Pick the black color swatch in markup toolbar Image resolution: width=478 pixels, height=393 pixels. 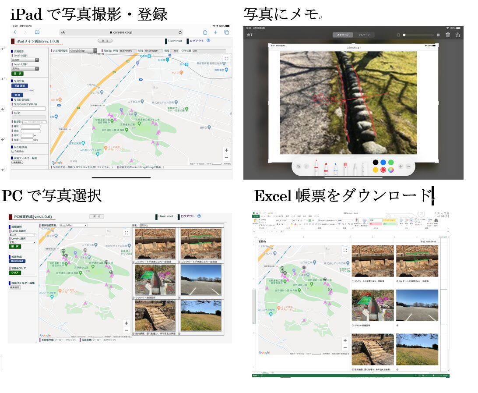376,162
